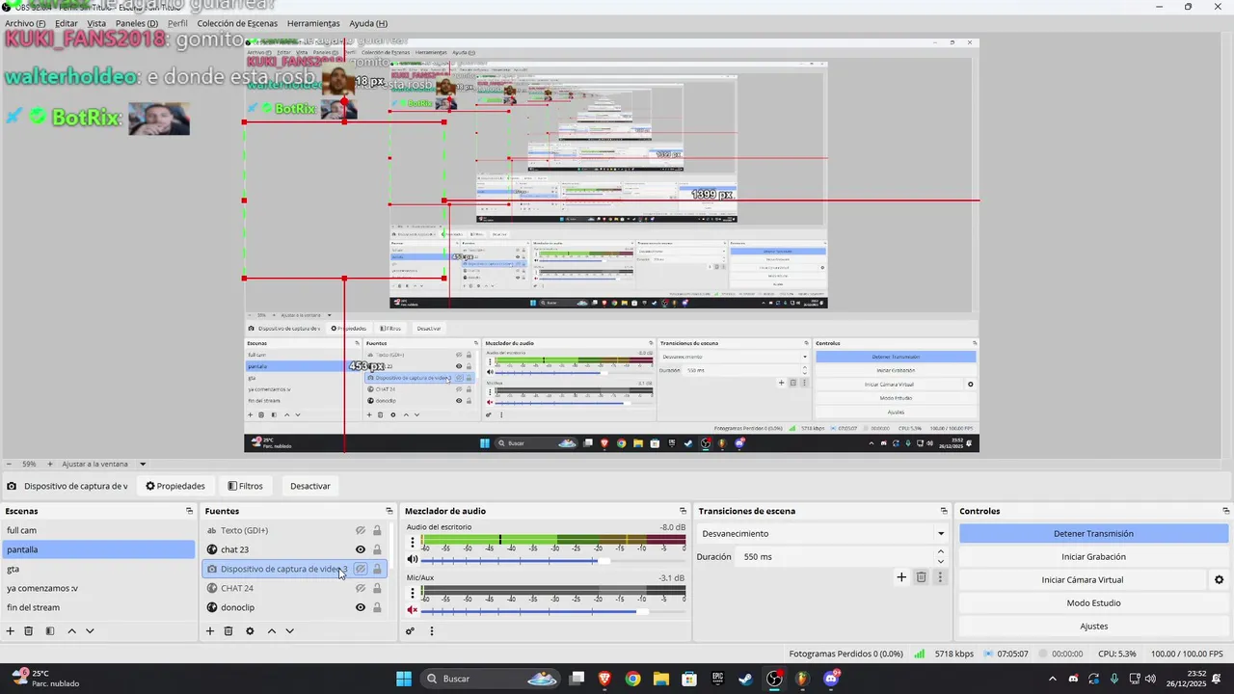Decrease transition duration with down stepper
1234x694 pixels.
tap(941, 561)
